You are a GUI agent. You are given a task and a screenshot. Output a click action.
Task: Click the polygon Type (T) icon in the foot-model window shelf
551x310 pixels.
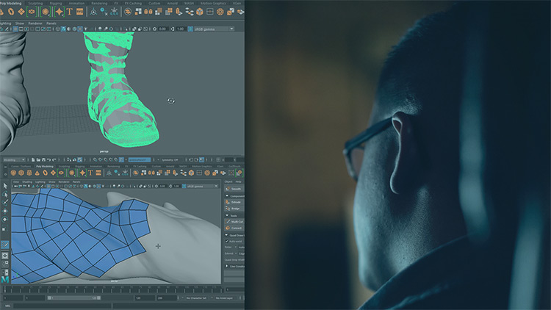70,12
